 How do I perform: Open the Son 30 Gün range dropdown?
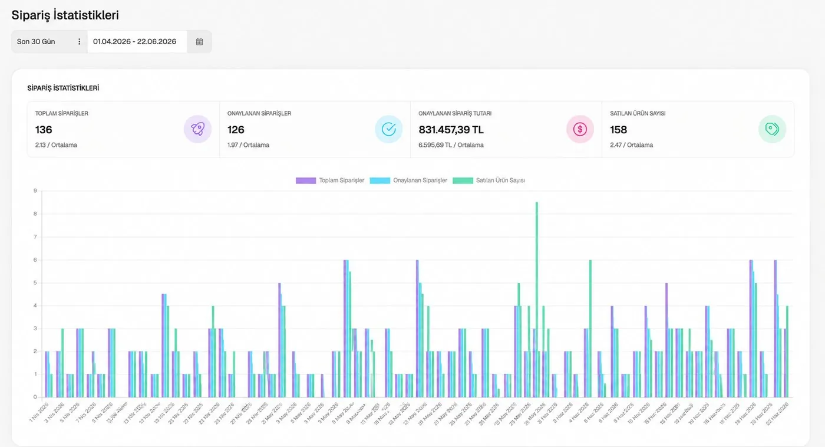pos(49,42)
